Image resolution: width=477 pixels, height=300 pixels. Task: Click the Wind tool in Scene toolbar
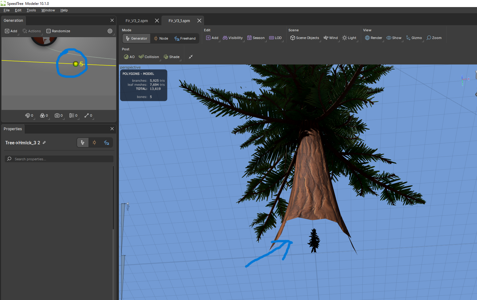tap(330, 38)
